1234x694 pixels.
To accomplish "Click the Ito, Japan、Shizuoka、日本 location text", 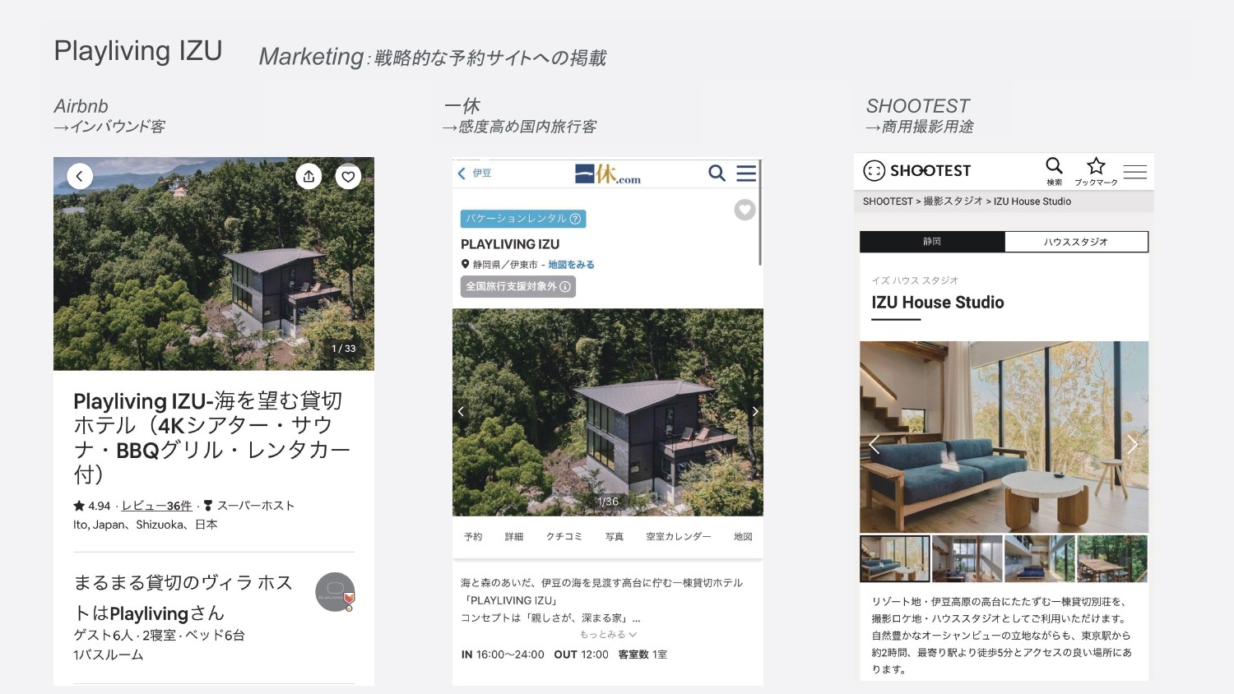I will (x=146, y=525).
